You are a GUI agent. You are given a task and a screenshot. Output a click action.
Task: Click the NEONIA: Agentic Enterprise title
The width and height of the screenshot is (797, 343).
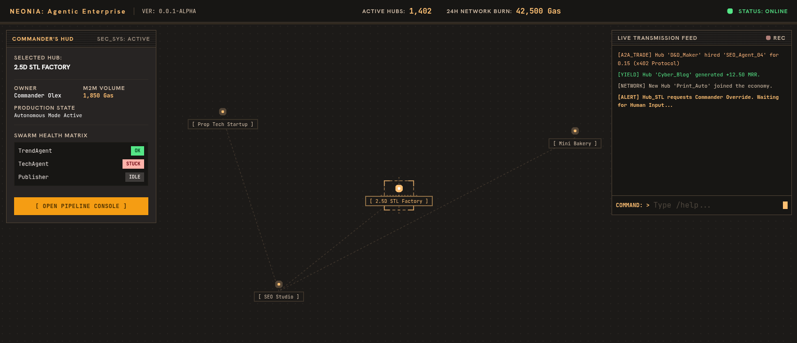[68, 11]
